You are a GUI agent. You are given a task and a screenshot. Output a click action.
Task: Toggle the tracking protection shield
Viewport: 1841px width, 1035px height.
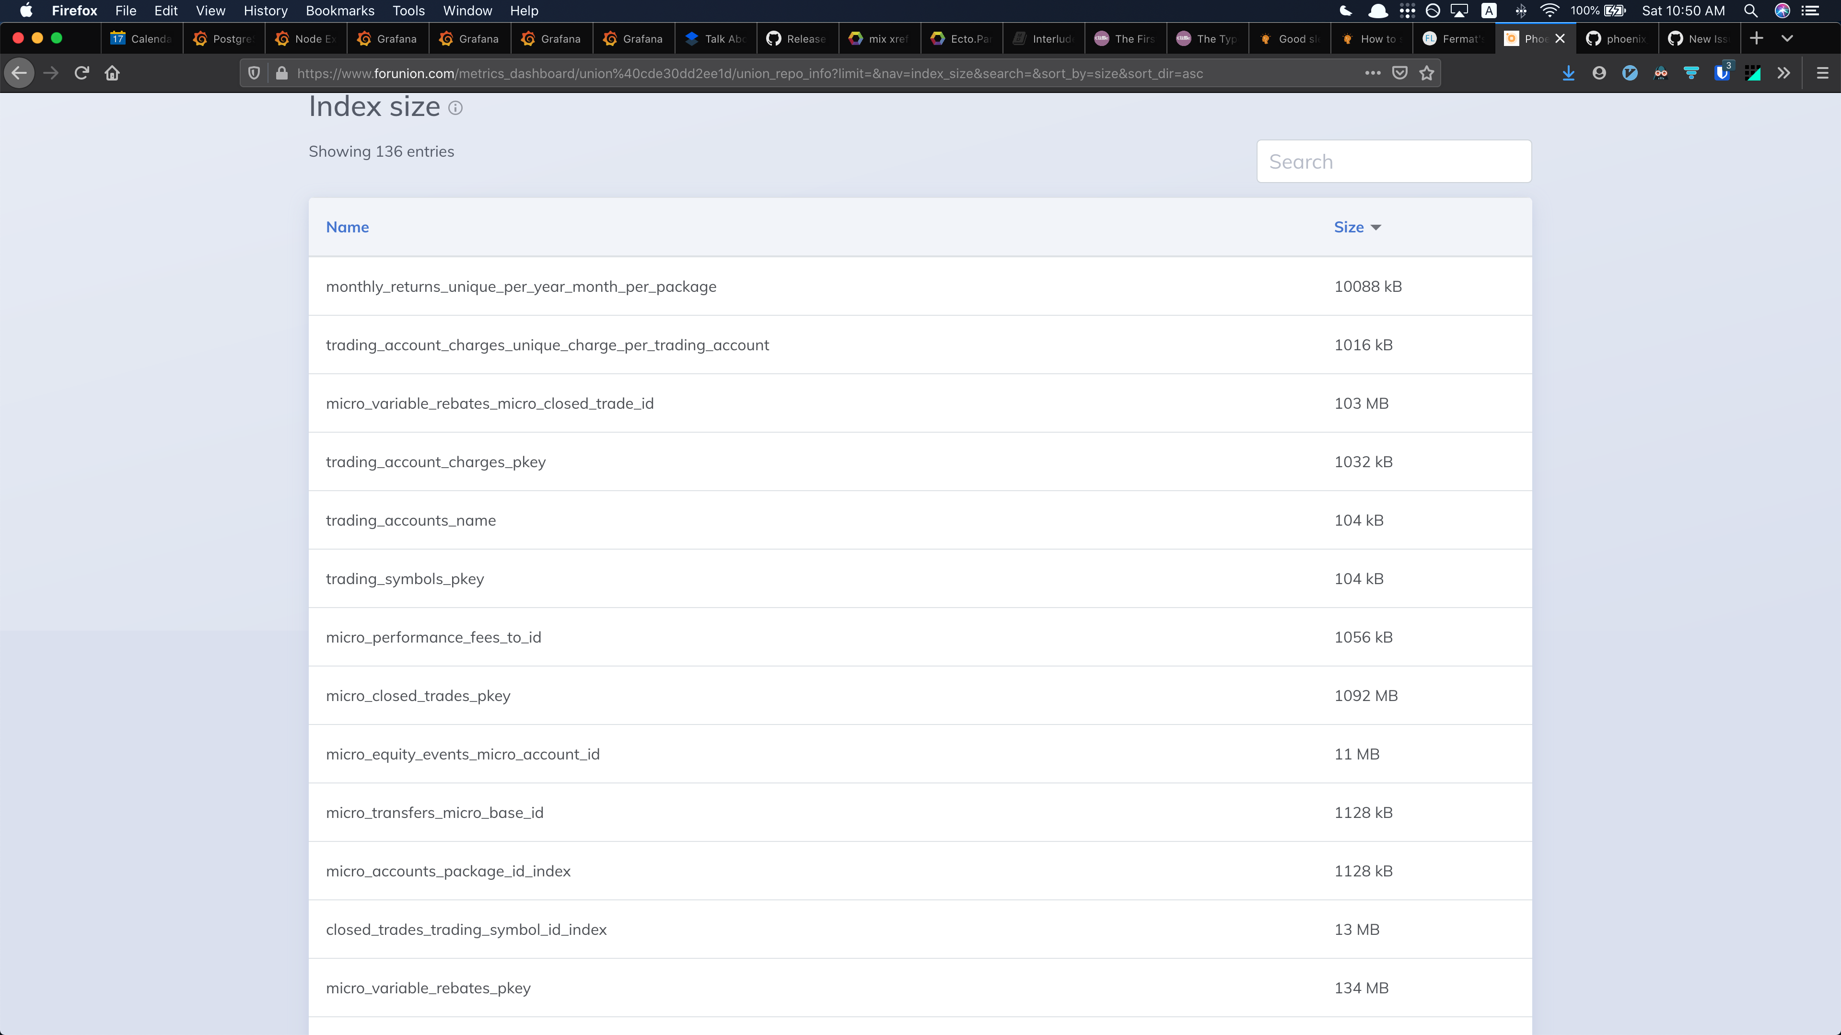click(254, 73)
